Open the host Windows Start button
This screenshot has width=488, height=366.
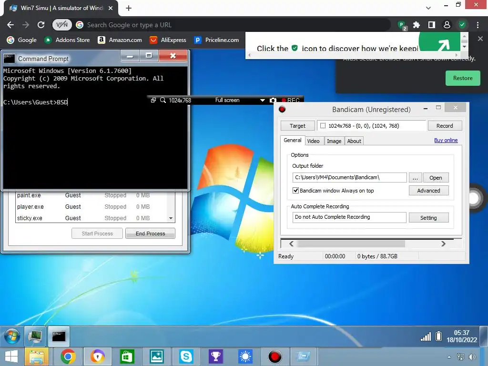tap(11, 356)
